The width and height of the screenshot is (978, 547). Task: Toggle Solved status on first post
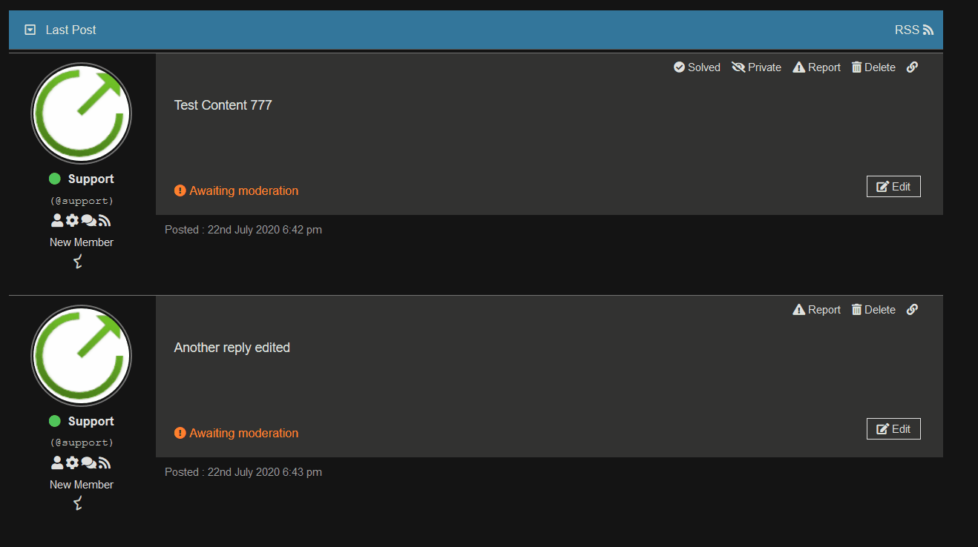pos(697,67)
